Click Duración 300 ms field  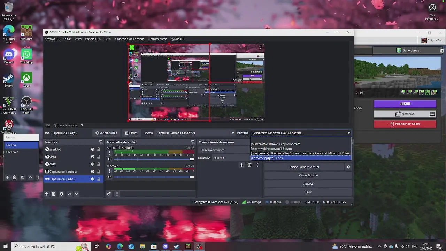click(x=231, y=158)
